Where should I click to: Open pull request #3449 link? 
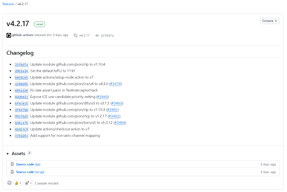103,97
